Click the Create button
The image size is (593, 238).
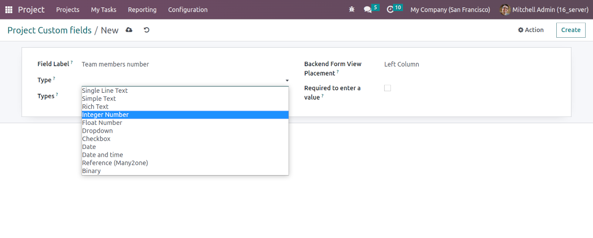click(x=570, y=30)
